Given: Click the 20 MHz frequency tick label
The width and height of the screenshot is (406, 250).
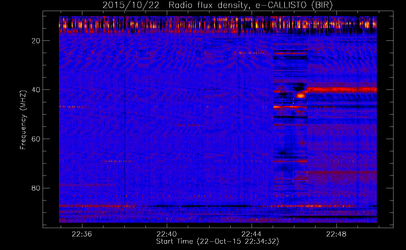Looking at the screenshot, I should [x=36, y=41].
